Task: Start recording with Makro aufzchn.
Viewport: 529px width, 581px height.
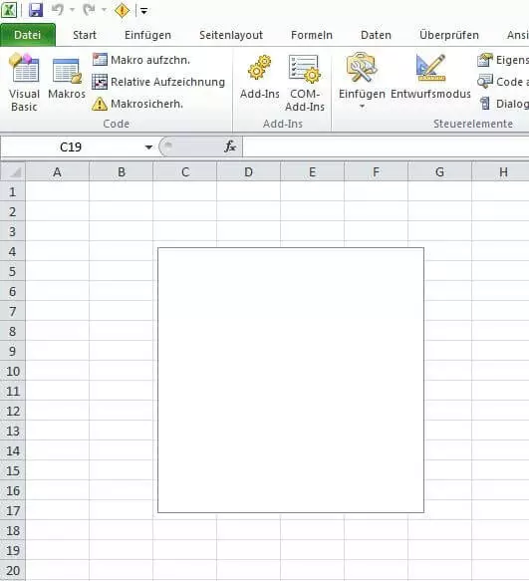Action: coord(141,60)
